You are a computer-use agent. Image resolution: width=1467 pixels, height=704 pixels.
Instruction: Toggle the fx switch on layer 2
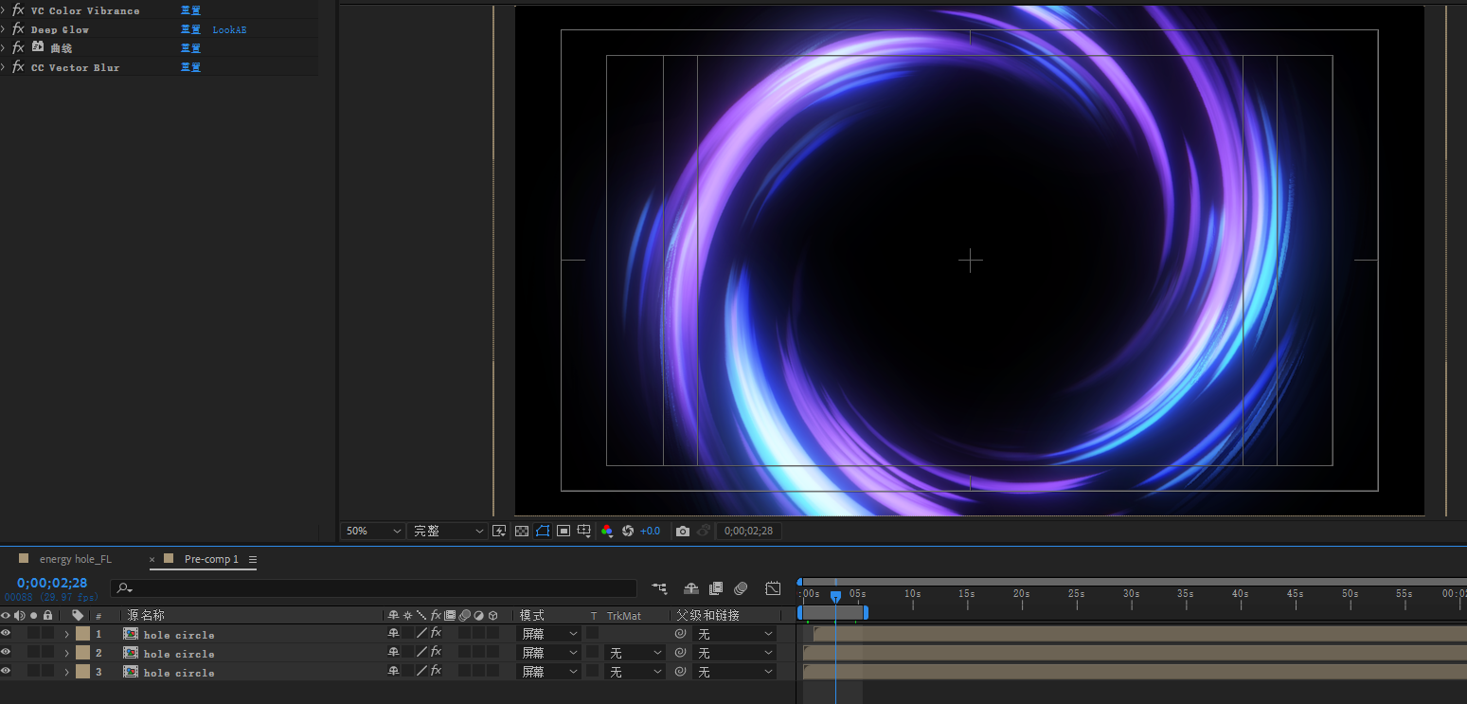436,653
